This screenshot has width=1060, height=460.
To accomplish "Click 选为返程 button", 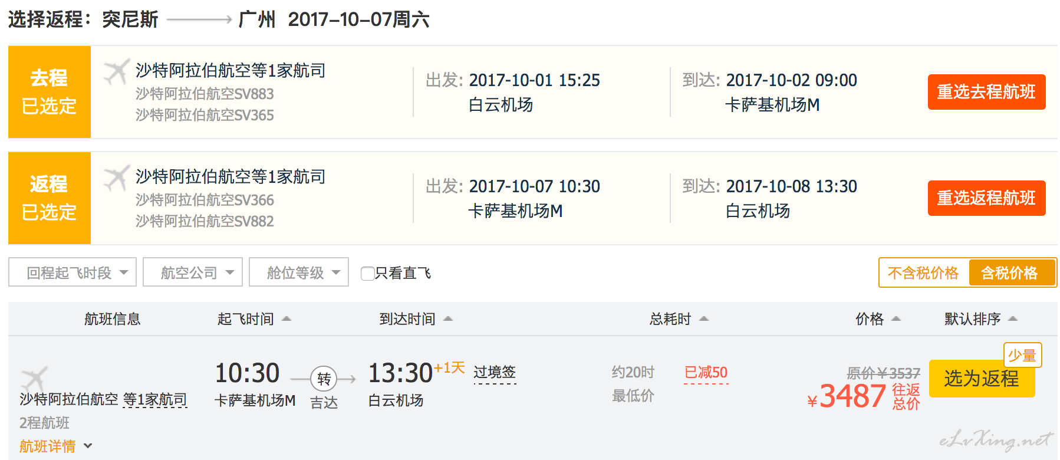I will 982,379.
